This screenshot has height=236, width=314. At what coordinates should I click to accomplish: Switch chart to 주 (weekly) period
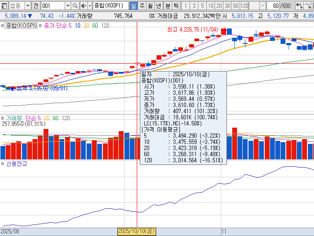point(142,6)
